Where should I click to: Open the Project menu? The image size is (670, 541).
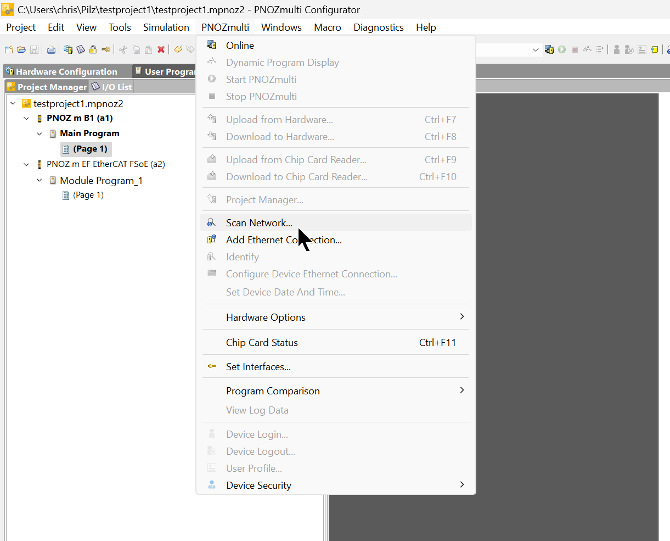[x=21, y=27]
